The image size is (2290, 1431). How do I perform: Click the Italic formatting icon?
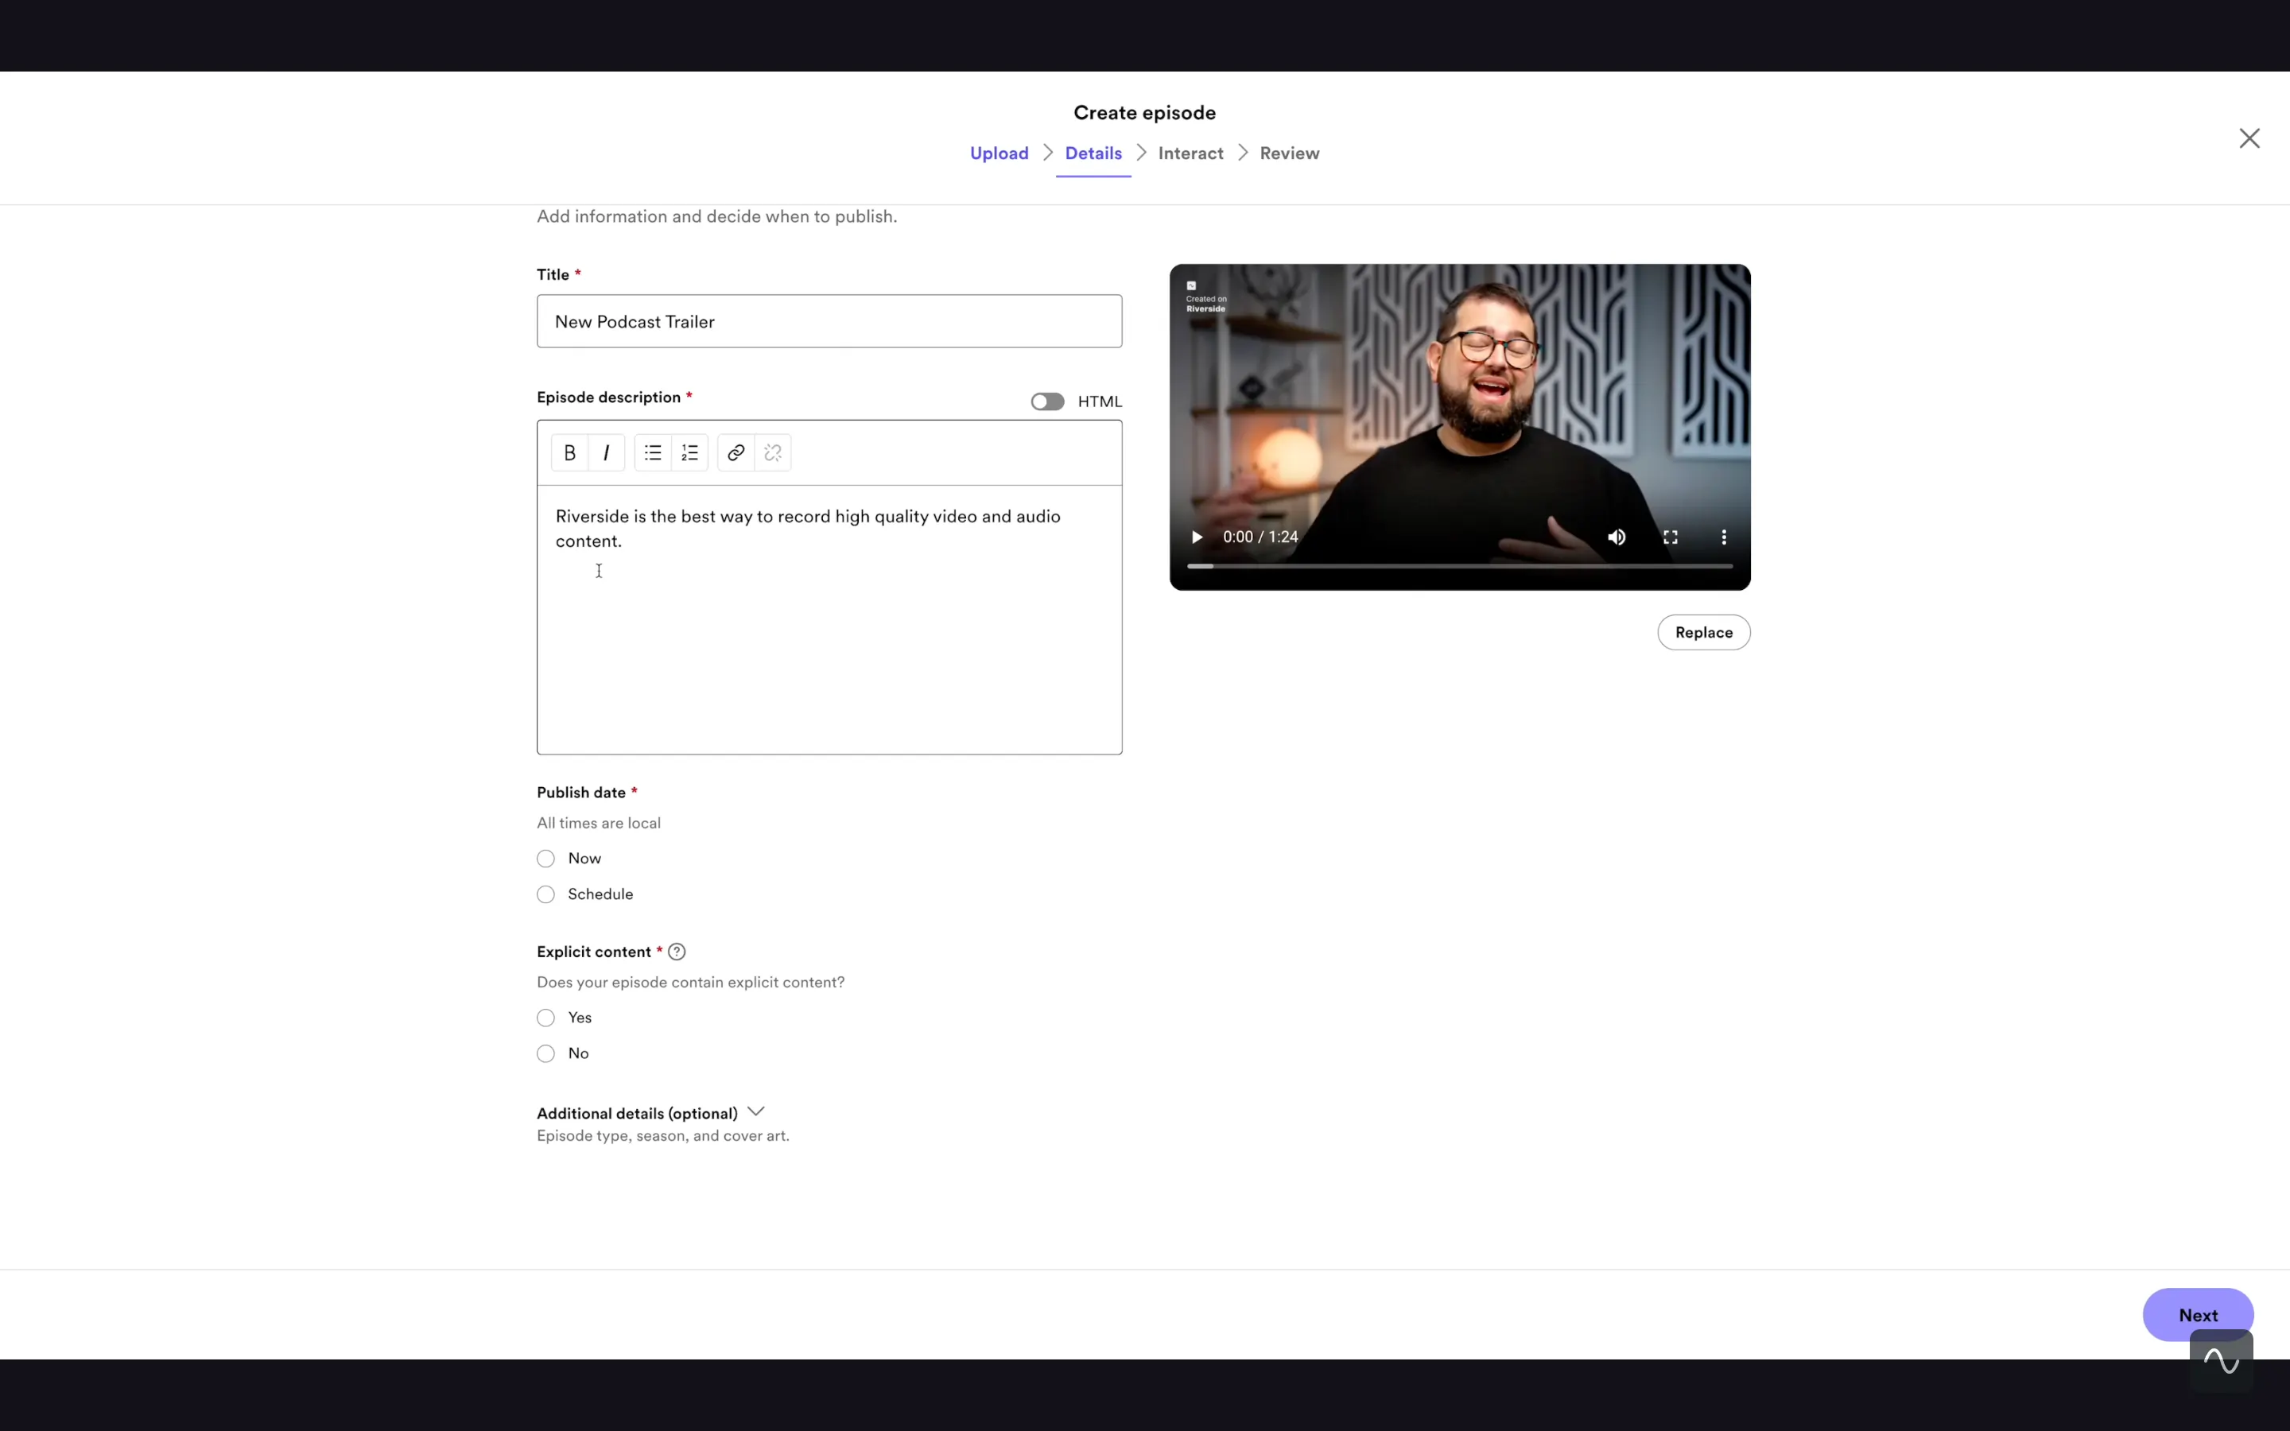pyautogui.click(x=607, y=452)
